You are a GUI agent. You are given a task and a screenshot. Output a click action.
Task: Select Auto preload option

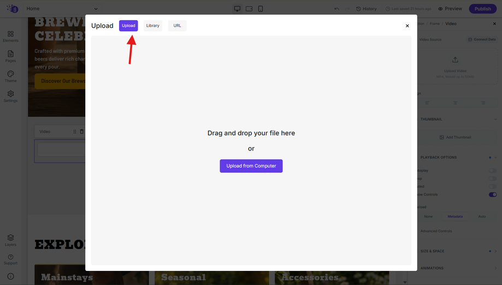(482, 216)
